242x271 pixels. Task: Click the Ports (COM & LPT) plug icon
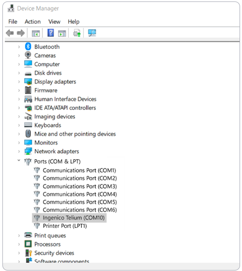[x=28, y=162]
